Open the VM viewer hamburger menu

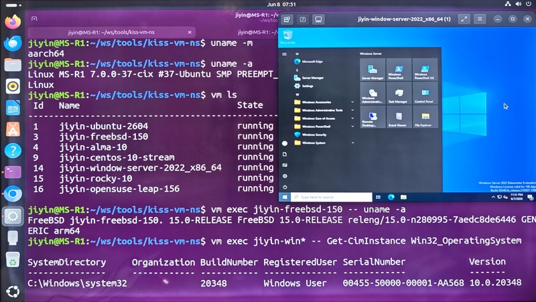480,19
